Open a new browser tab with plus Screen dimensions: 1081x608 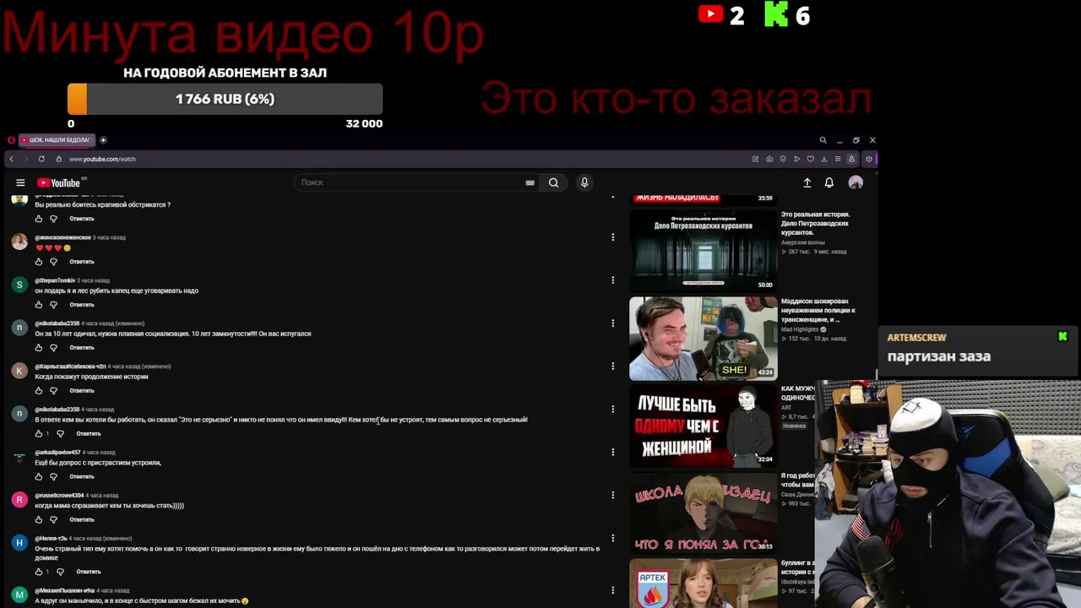[x=103, y=140]
